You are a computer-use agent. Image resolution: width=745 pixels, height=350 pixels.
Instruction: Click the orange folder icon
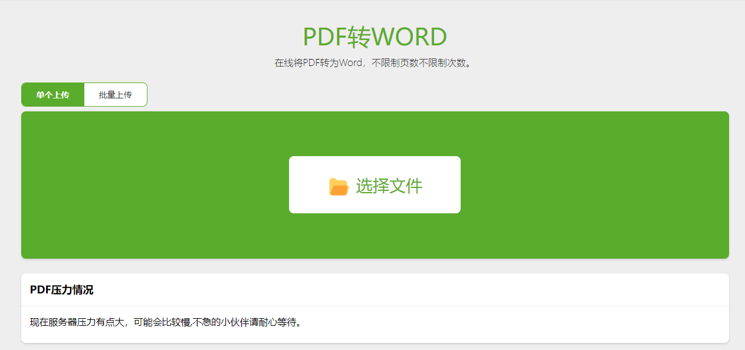[339, 187]
